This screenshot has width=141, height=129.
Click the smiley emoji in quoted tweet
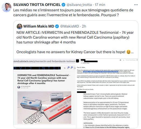[129, 52]
